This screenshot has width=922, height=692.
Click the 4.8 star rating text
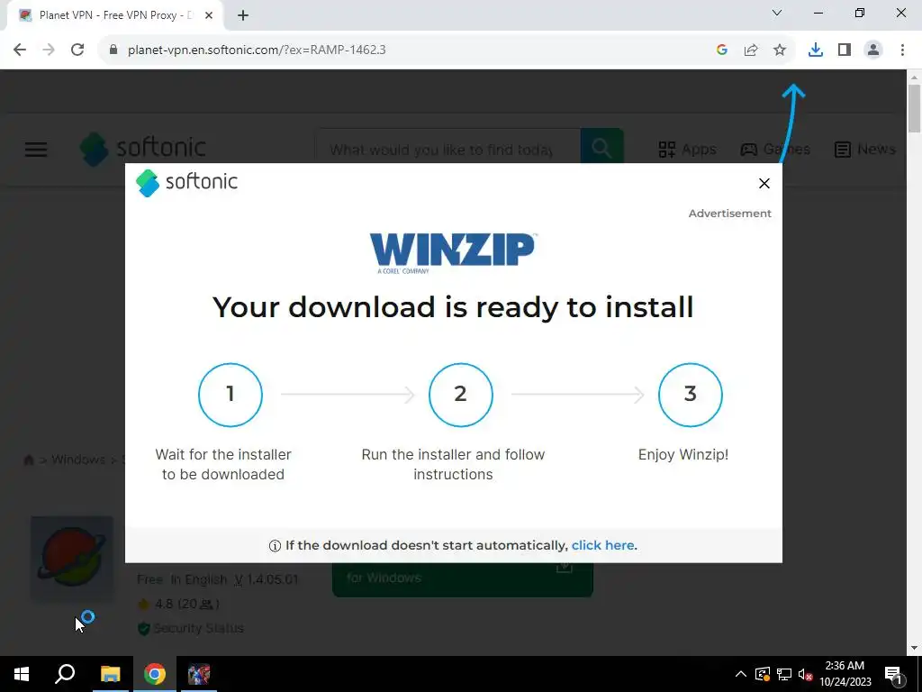178,605
